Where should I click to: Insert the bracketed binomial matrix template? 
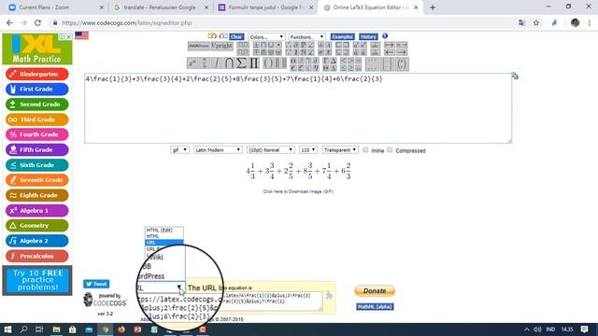point(402,64)
